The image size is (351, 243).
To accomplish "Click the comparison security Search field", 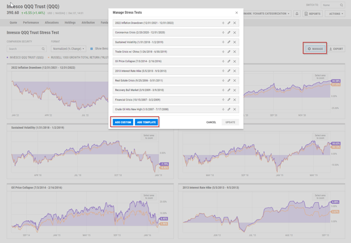I will click(26, 49).
